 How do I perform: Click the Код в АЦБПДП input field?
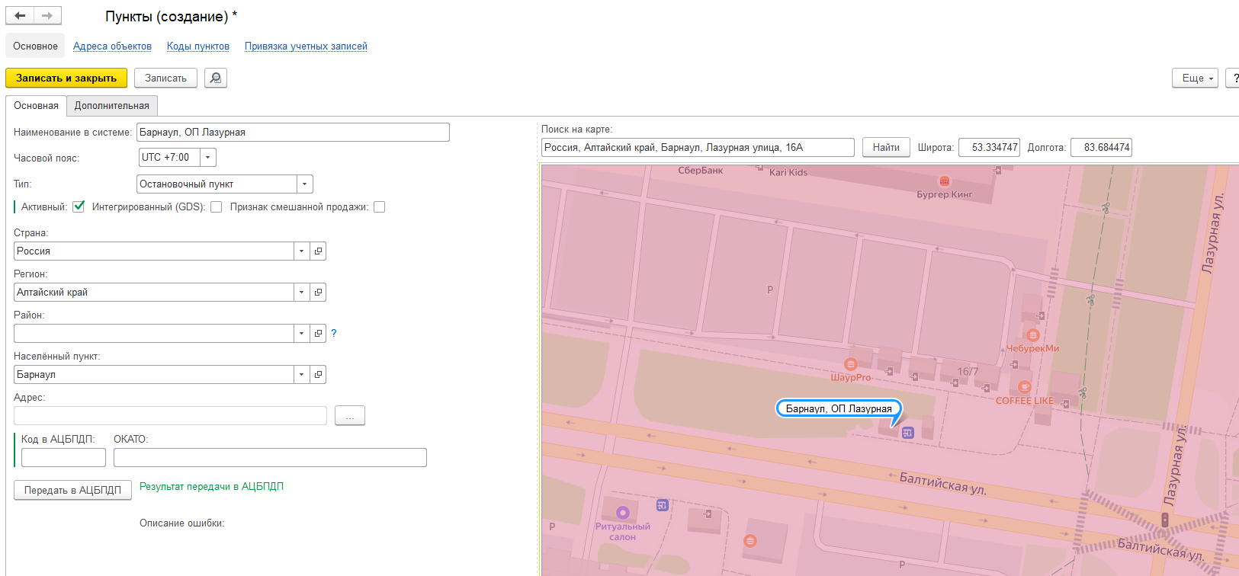tap(63, 458)
